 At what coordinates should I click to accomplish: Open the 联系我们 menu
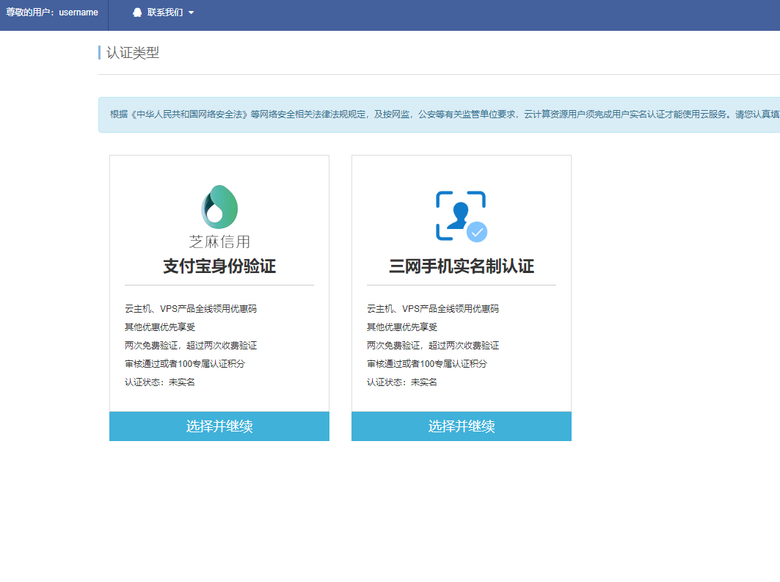pyautogui.click(x=163, y=12)
